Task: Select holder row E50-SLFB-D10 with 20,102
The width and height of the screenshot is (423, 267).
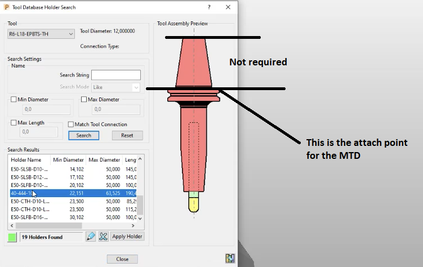Action: [x=73, y=185]
